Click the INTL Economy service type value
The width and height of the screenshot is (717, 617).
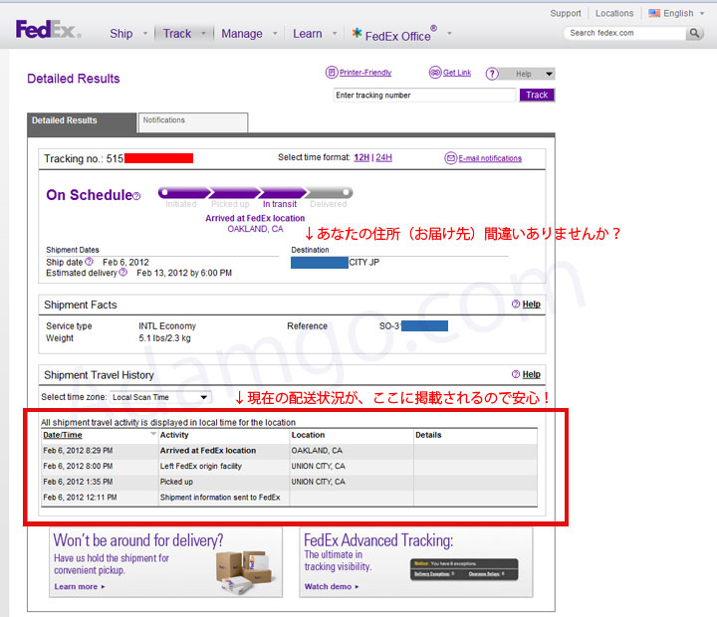[167, 325]
